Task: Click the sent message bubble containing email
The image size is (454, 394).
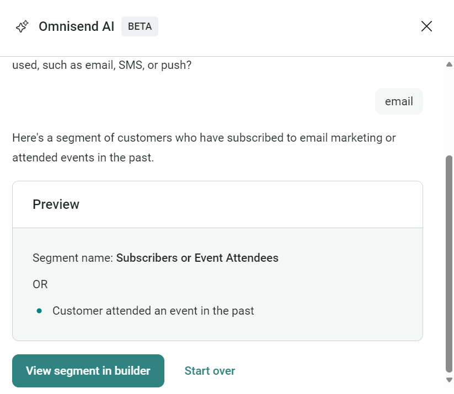Action: pyautogui.click(x=399, y=101)
